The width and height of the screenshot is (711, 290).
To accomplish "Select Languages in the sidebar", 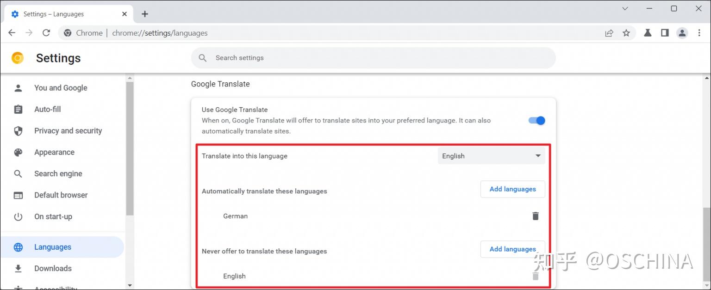I will click(x=62, y=247).
